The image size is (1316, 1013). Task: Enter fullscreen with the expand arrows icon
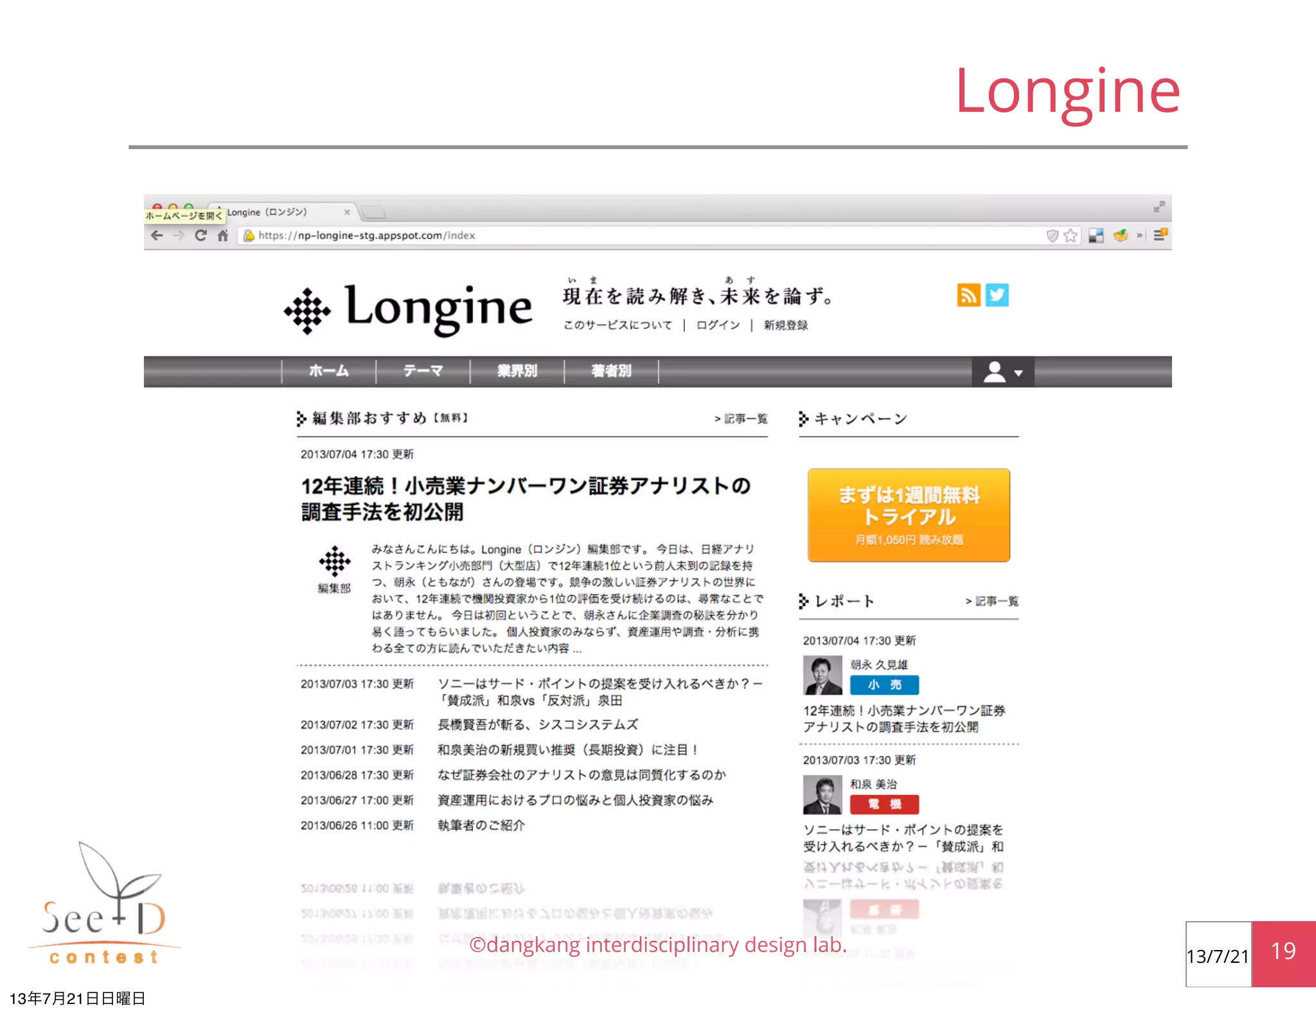[1159, 207]
